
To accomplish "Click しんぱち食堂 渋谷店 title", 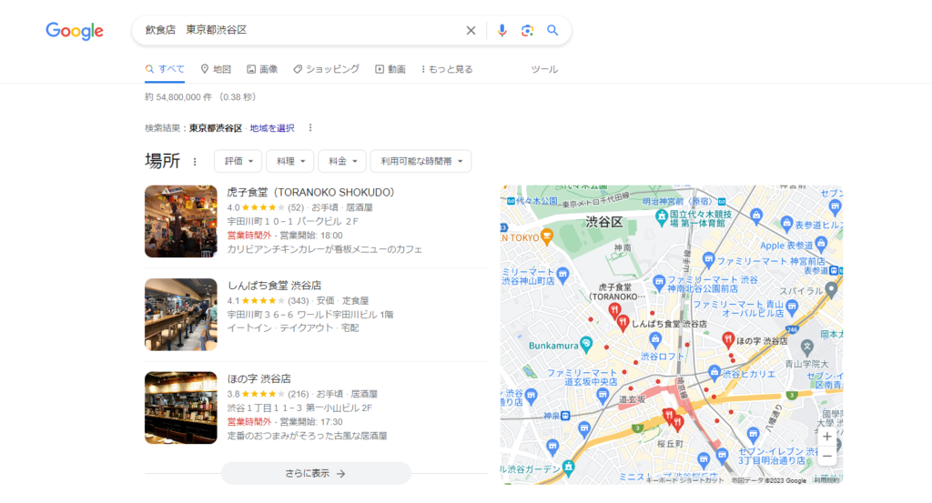I will click(275, 286).
